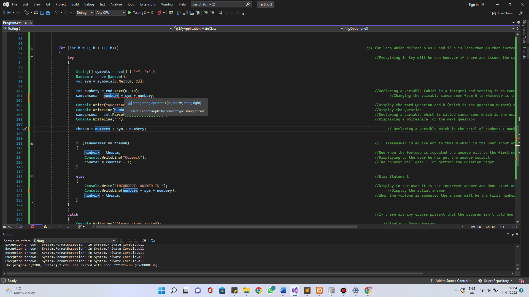The image size is (529, 297).
Task: Click the Clear All output icon
Action: point(144,241)
